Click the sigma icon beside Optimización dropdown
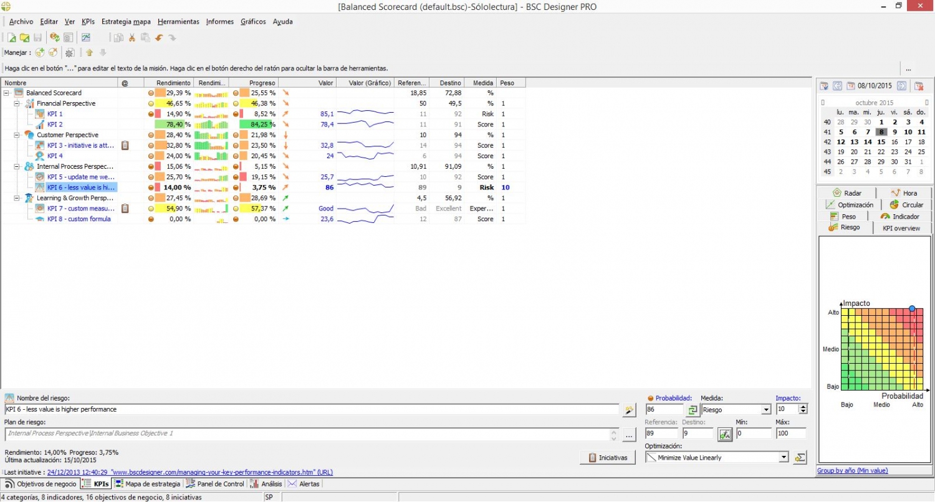 800,457
